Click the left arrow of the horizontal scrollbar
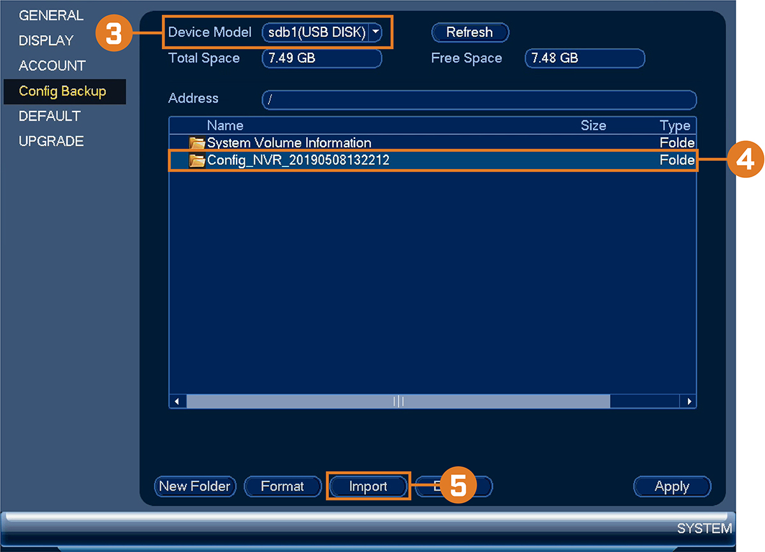 pyautogui.click(x=177, y=402)
